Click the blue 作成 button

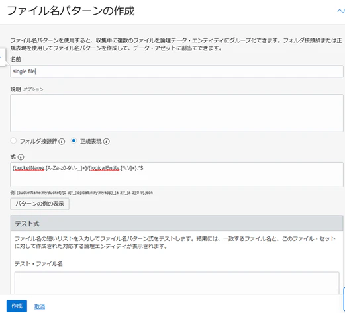tap(17, 306)
